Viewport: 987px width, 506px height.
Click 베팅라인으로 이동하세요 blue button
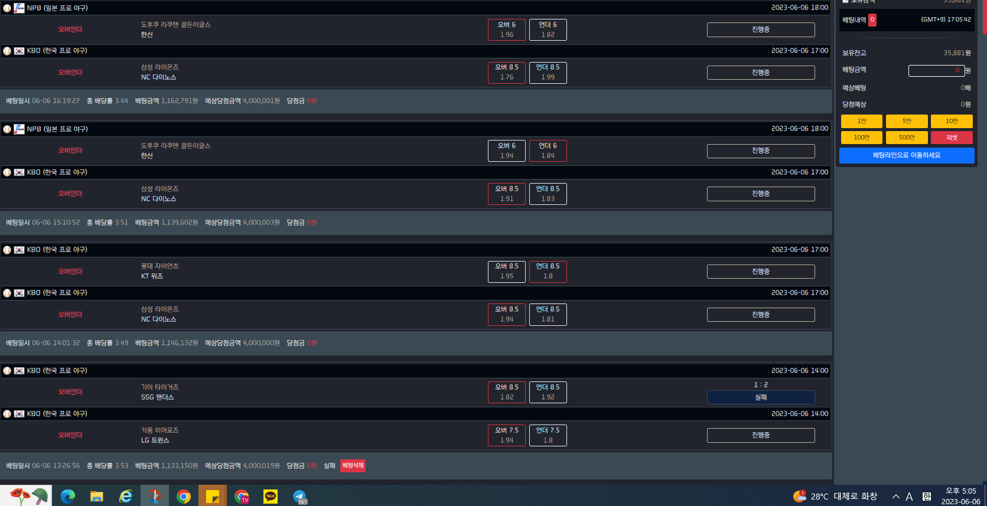[907, 155]
